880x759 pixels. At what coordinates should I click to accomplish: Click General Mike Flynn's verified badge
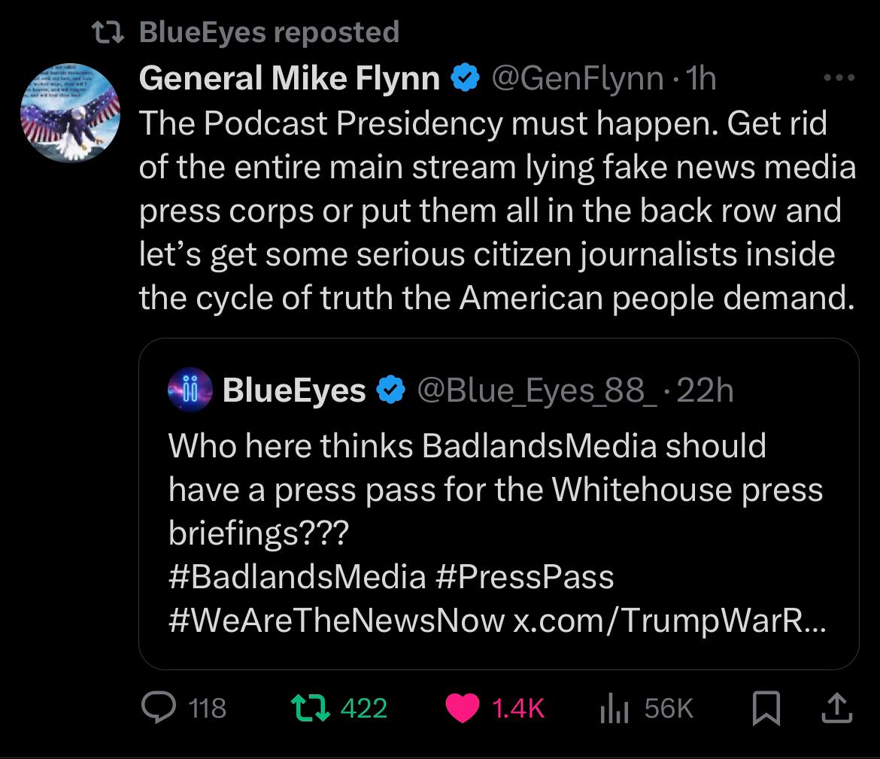pos(466,77)
